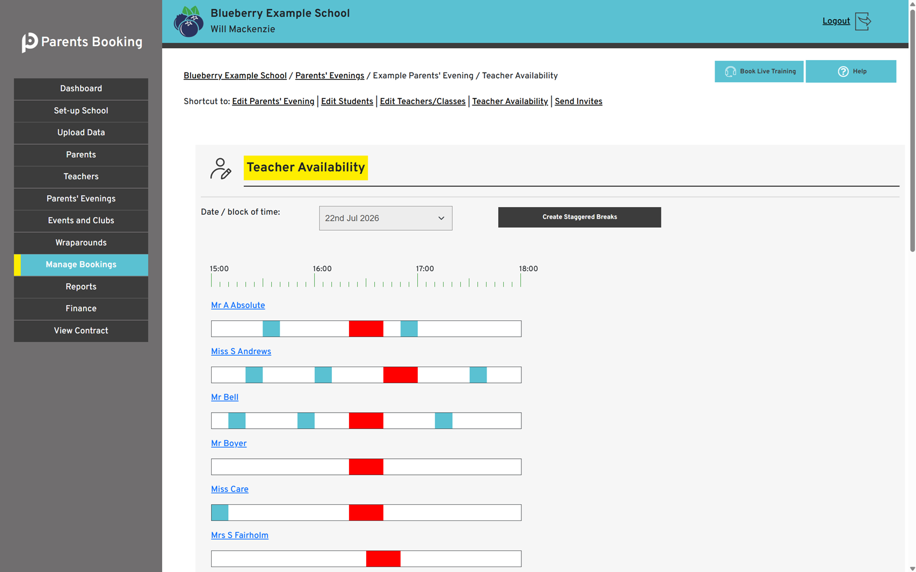Open Mr Bell teacher link
This screenshot has width=916, height=572.
pyautogui.click(x=224, y=398)
